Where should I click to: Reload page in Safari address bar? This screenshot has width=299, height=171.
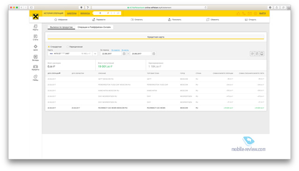(206, 7)
